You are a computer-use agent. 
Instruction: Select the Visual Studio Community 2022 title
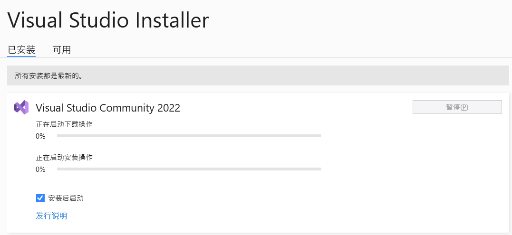click(x=108, y=108)
